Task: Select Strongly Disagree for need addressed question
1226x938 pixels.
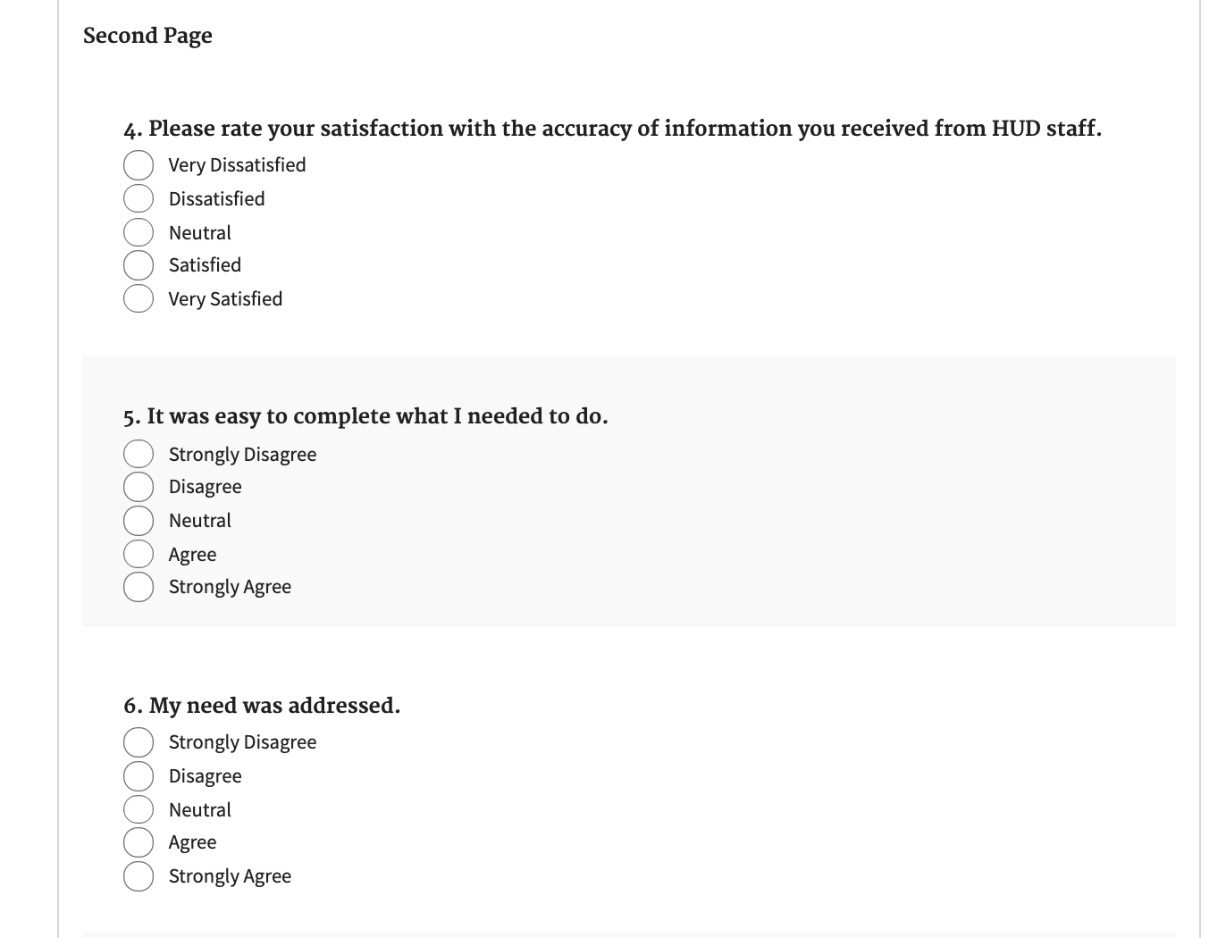Action: point(139,742)
